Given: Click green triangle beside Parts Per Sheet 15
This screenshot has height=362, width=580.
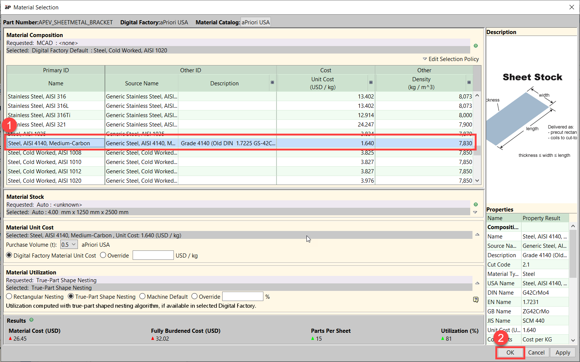Looking at the screenshot, I should click(x=313, y=338).
